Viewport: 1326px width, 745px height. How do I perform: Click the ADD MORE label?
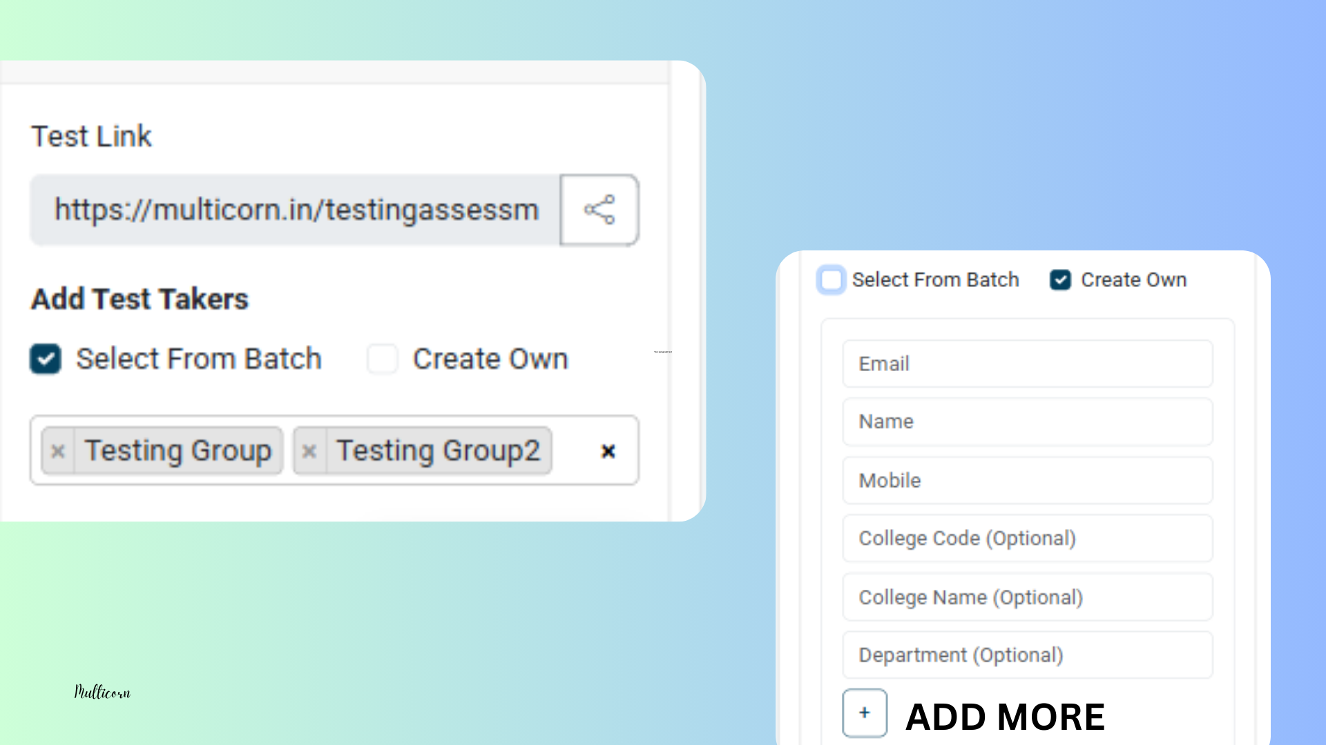tap(1005, 717)
